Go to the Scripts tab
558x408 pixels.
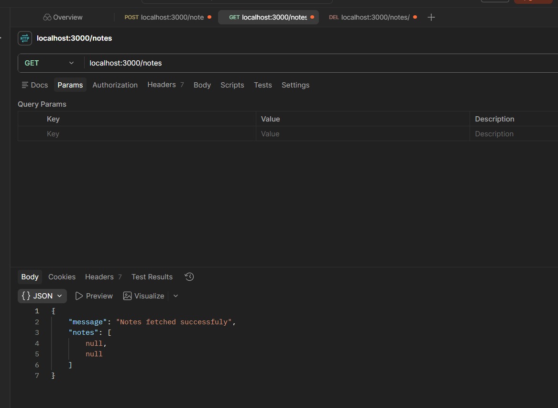pyautogui.click(x=232, y=85)
